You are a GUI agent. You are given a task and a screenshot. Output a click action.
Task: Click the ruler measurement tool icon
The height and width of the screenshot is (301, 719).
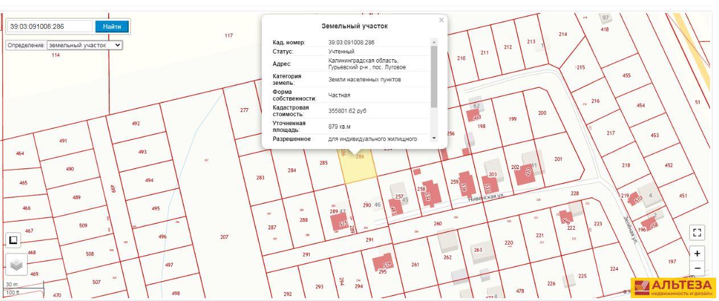coord(13,240)
